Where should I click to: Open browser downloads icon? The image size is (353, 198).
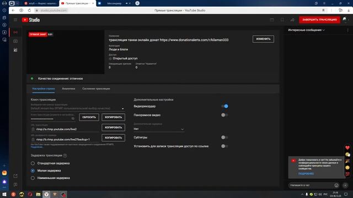tap(349, 10)
